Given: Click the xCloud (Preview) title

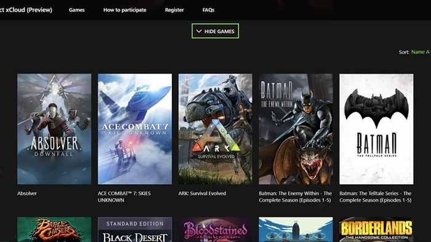Looking at the screenshot, I should [26, 10].
